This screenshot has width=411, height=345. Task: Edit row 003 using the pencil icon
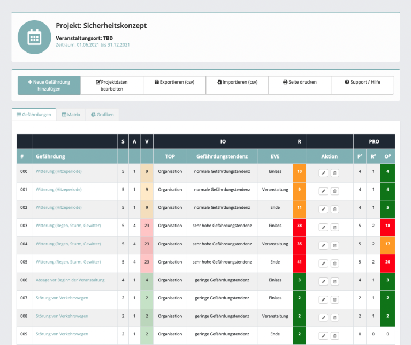coord(323,227)
